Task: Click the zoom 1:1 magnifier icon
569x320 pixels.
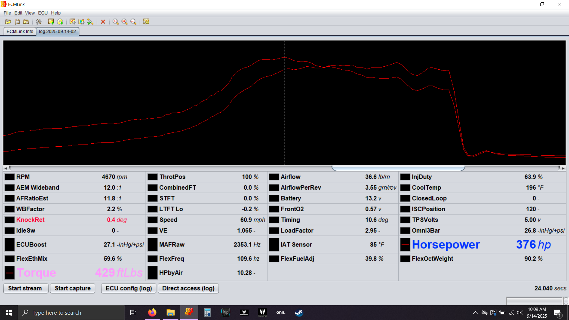Action: [x=116, y=22]
